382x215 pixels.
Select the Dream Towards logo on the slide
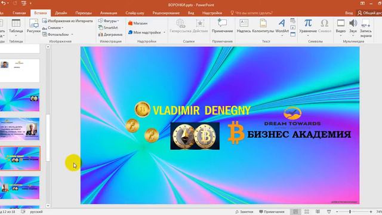tap(292, 117)
